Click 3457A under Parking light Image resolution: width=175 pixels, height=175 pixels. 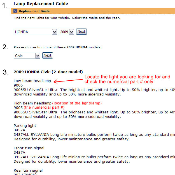pos(19,130)
